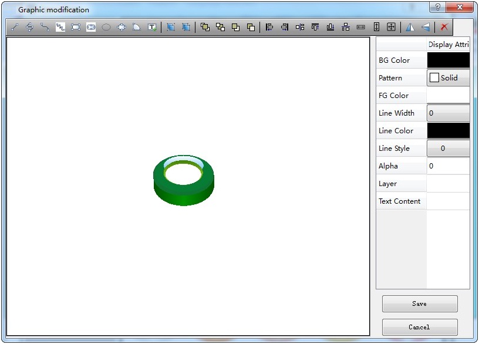Click the BG Color swatch
This screenshot has height=344, width=479.
click(448, 60)
